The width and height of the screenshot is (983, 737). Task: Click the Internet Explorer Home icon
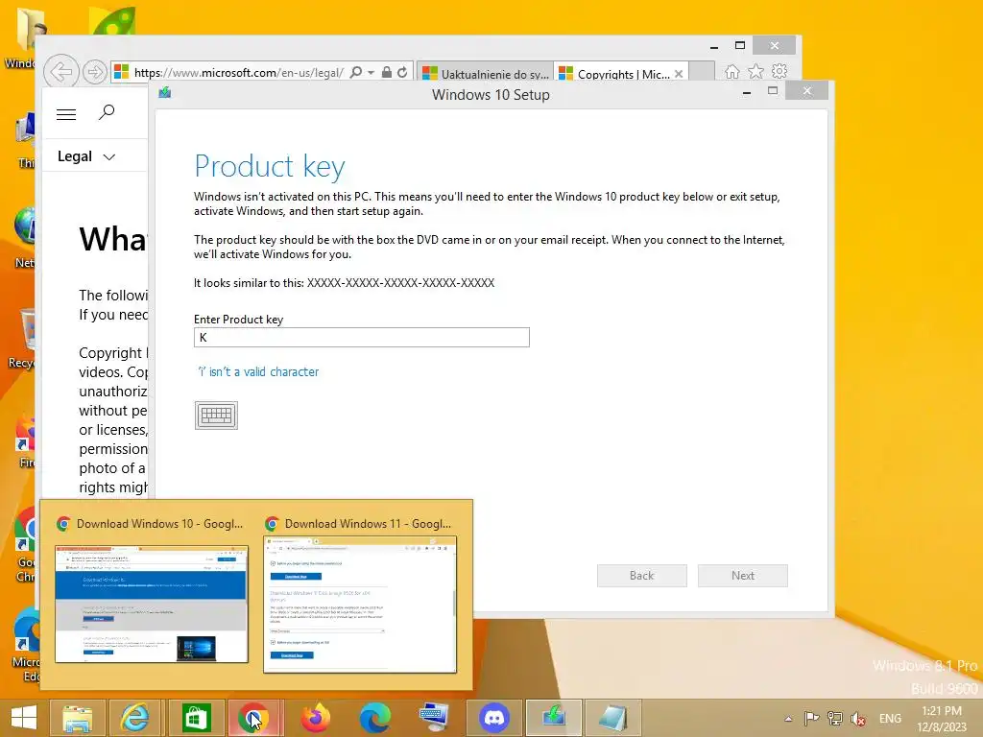click(732, 71)
